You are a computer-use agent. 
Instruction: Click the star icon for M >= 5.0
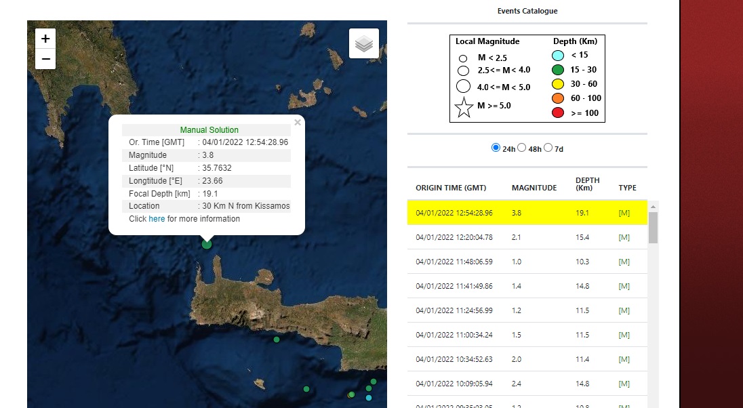(464, 107)
